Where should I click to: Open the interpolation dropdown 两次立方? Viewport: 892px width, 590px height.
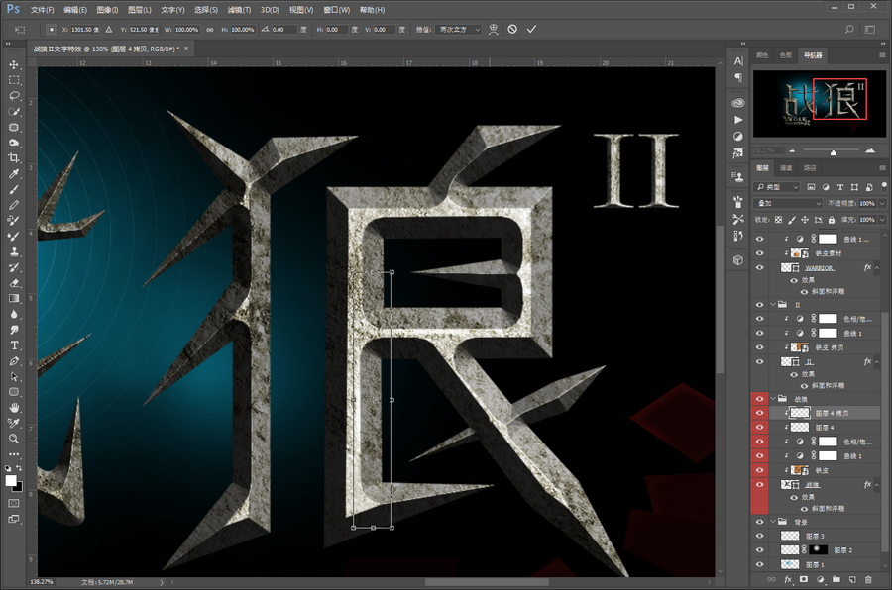coord(460,30)
